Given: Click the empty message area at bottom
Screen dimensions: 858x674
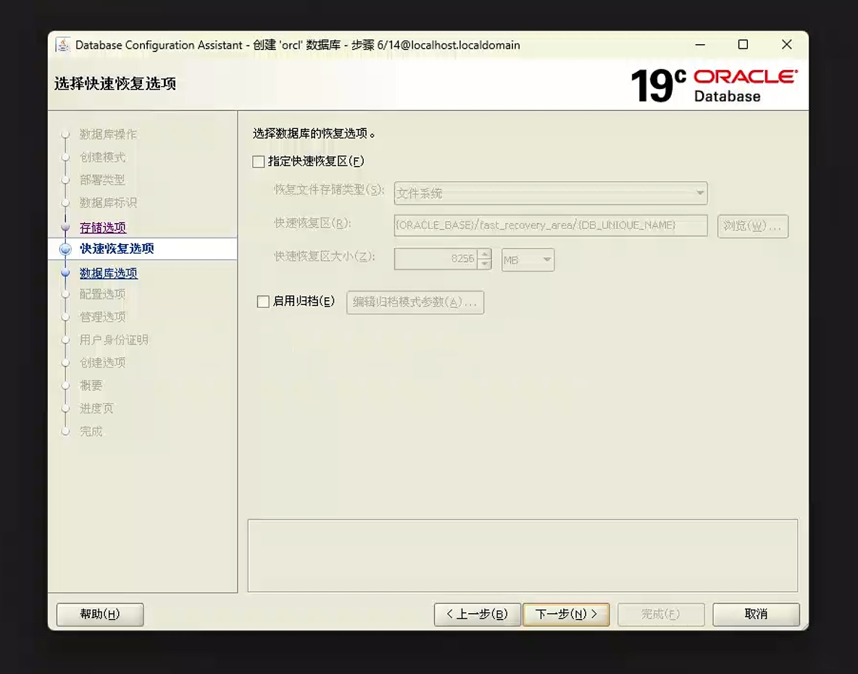Looking at the screenshot, I should click(522, 555).
